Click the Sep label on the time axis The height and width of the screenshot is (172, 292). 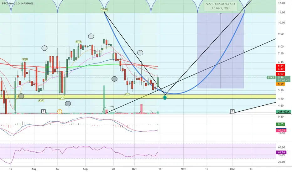(85, 169)
